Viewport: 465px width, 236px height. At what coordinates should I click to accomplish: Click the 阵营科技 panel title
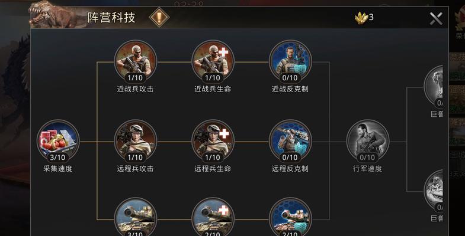tap(111, 18)
